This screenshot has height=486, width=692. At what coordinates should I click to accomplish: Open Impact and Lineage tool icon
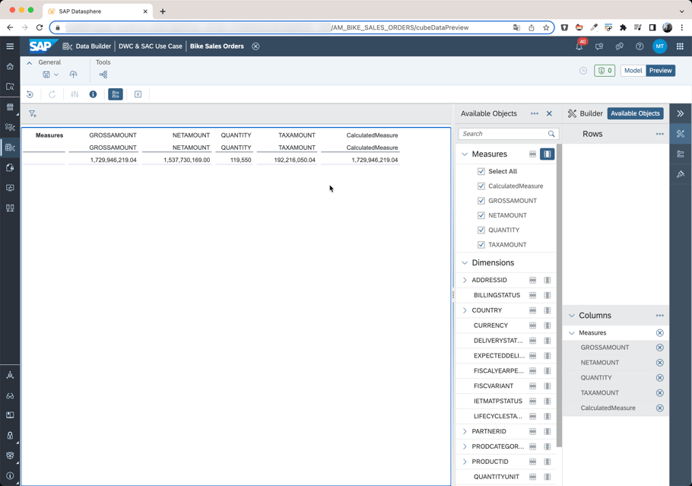[x=103, y=75]
